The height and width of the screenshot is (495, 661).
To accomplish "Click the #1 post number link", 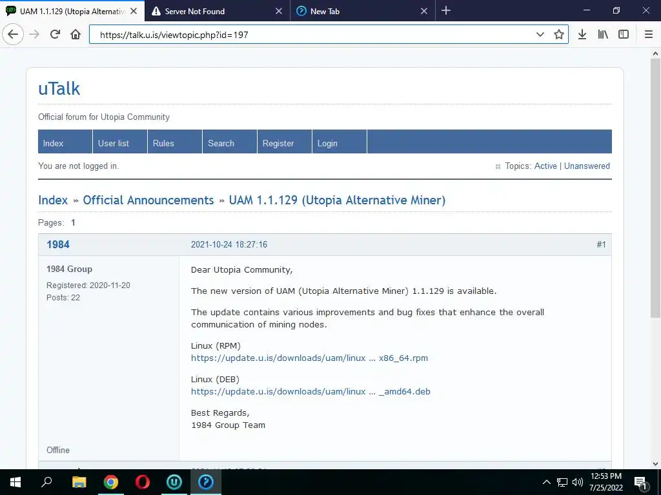I will [x=601, y=244].
